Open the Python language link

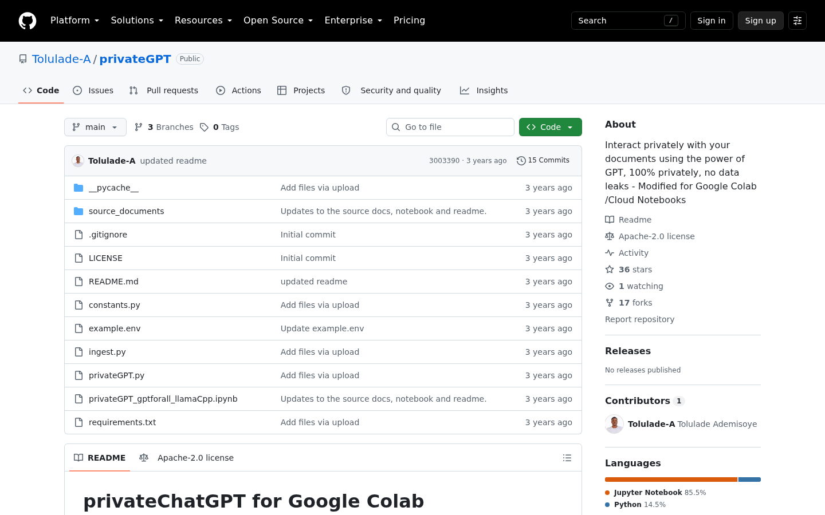[635, 505]
